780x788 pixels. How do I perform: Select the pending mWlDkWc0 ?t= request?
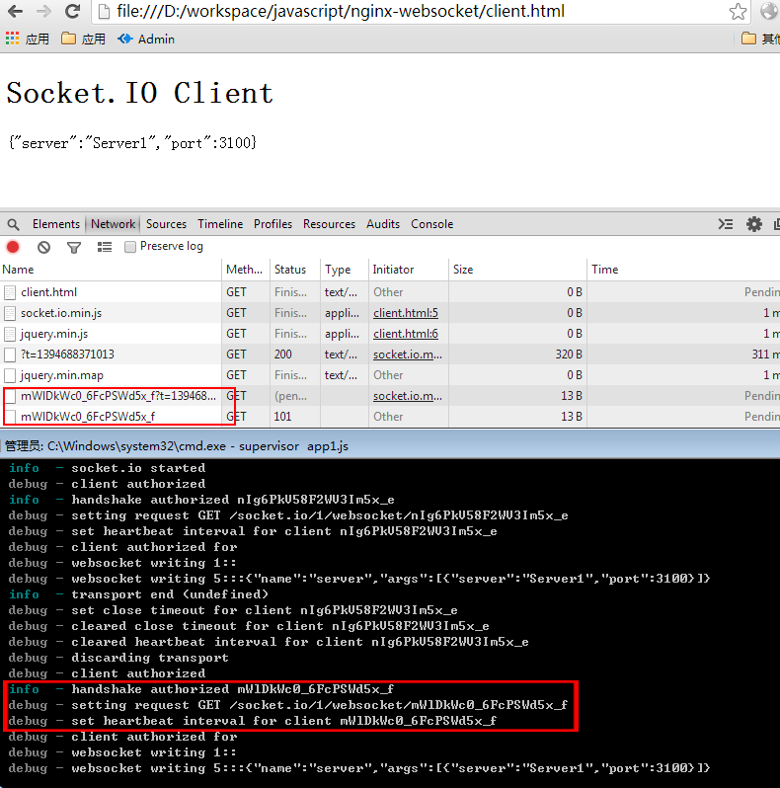[x=390, y=396]
